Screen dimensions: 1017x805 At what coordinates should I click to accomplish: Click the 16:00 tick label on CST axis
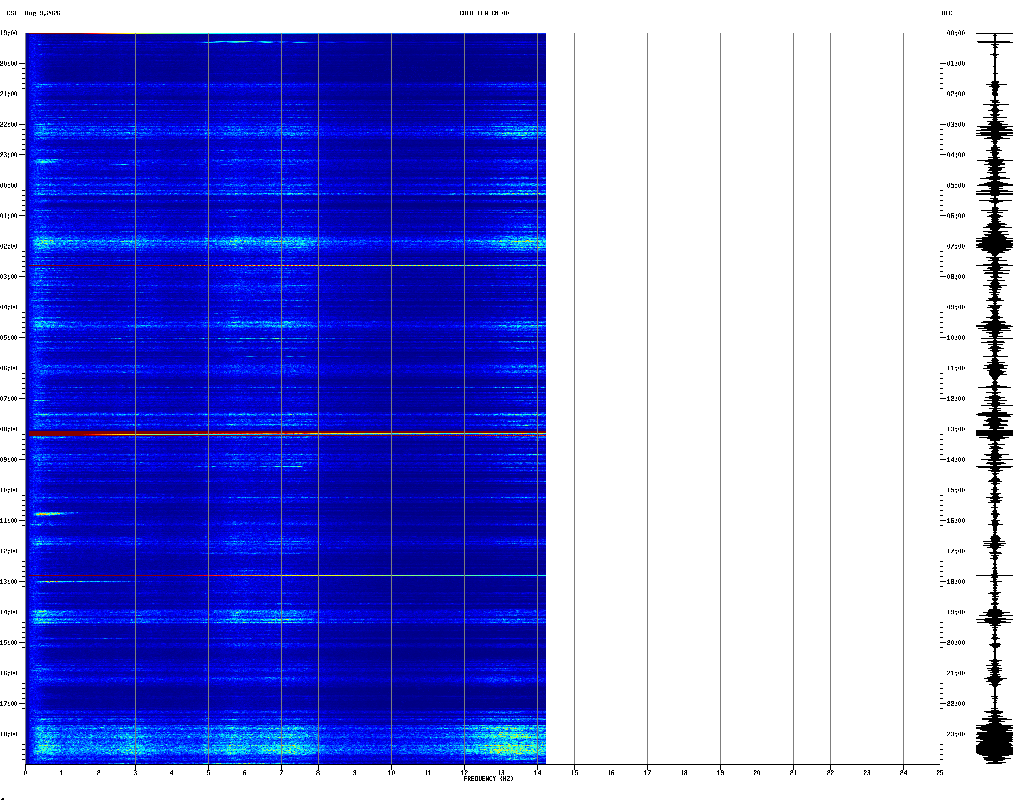click(9, 673)
